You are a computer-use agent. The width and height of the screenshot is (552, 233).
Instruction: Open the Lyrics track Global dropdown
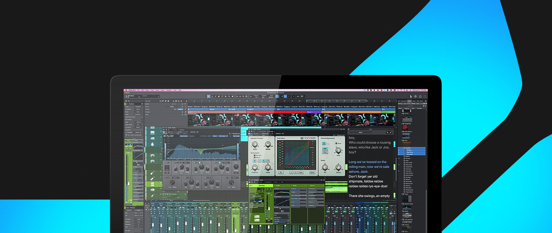pyautogui.click(x=361, y=132)
